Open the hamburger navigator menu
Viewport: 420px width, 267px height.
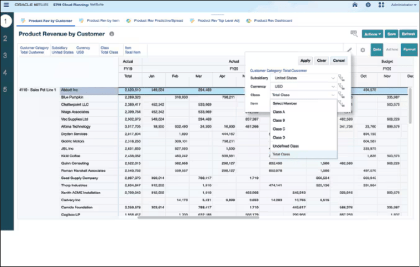coord(6,5)
